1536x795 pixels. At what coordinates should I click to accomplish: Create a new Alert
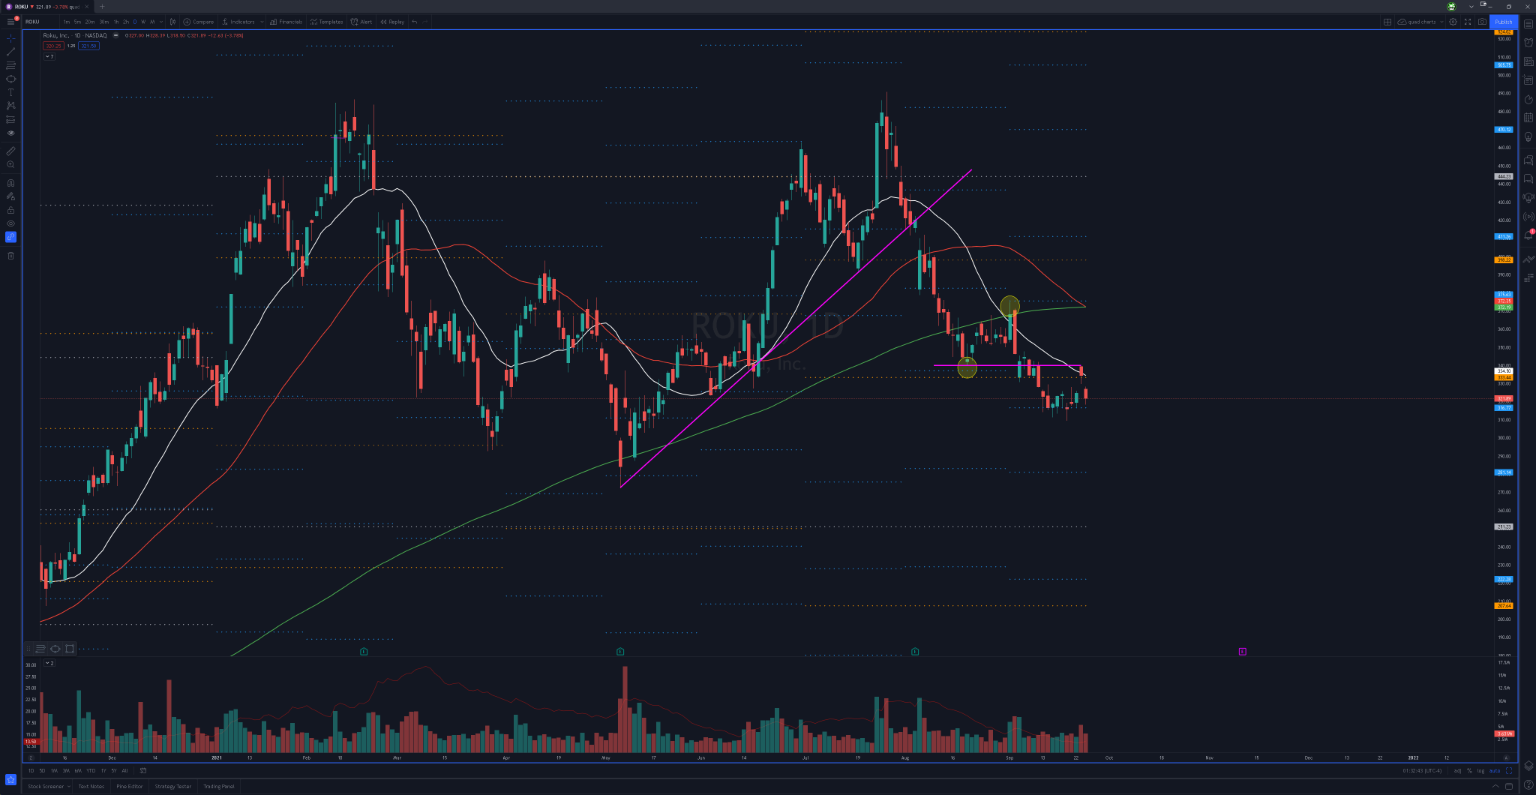coord(361,22)
